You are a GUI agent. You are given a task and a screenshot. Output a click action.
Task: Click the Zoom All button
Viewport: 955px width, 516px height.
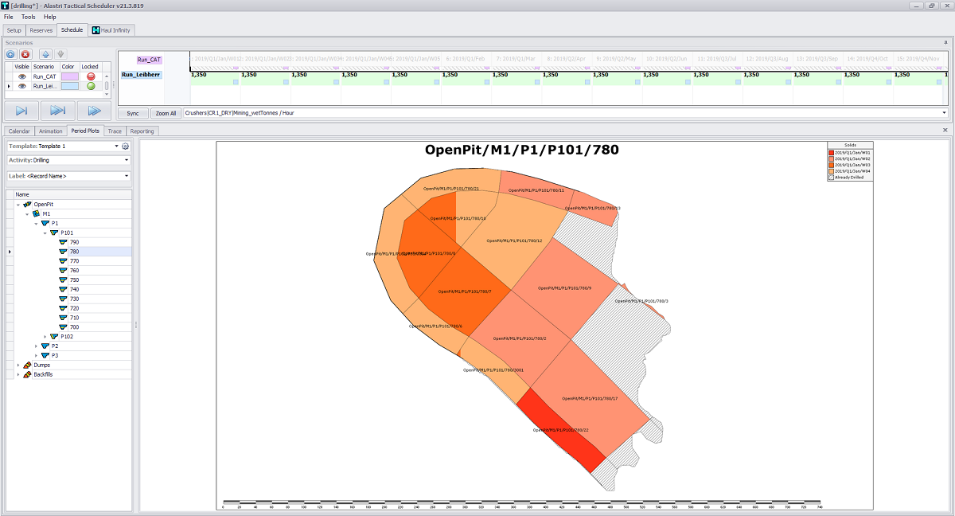click(x=166, y=113)
